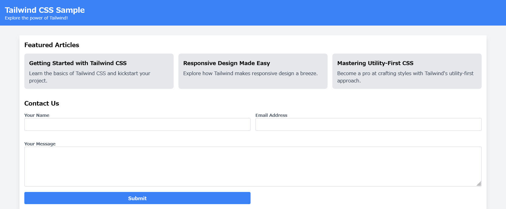506x209 pixels.
Task: Click the message textarea resize handle
Action: click(479, 184)
